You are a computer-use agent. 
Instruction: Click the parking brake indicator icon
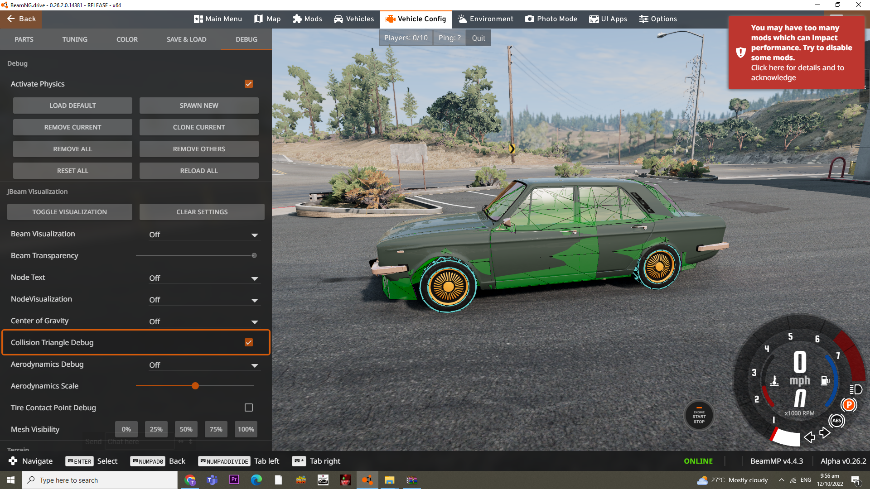click(849, 405)
